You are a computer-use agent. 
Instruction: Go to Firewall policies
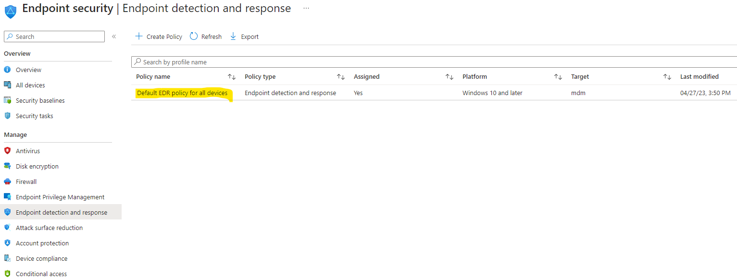click(x=26, y=182)
